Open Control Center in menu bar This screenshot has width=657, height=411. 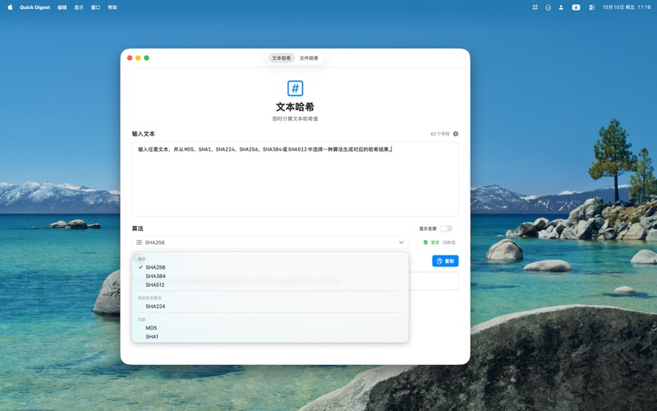tap(591, 7)
